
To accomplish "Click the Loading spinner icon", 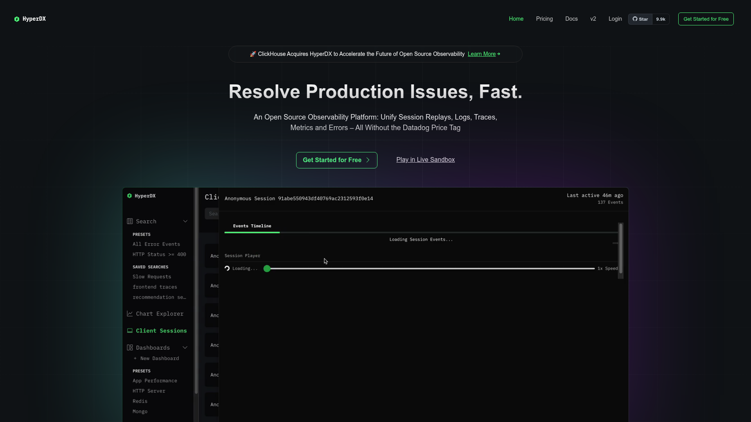I will [227, 268].
